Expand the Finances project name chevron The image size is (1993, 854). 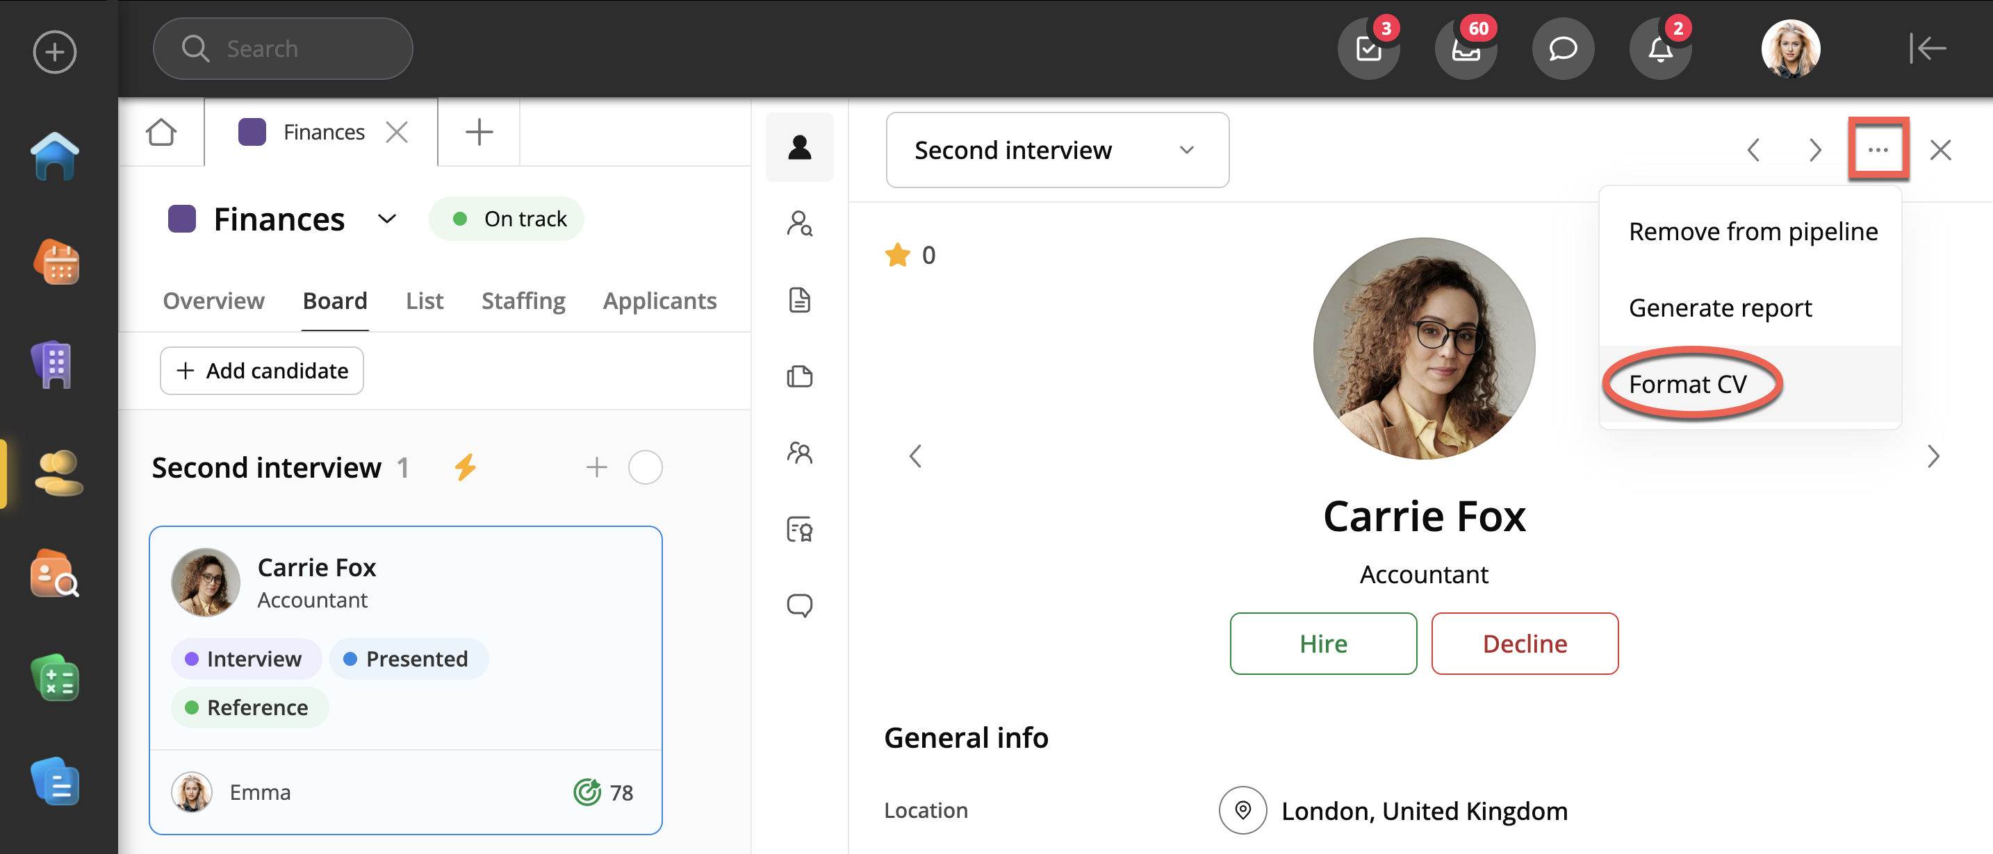[x=387, y=219]
